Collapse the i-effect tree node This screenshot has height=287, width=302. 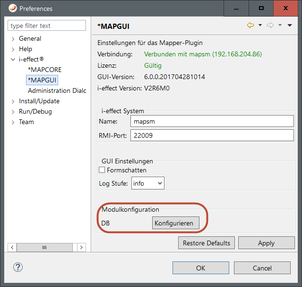(13, 60)
